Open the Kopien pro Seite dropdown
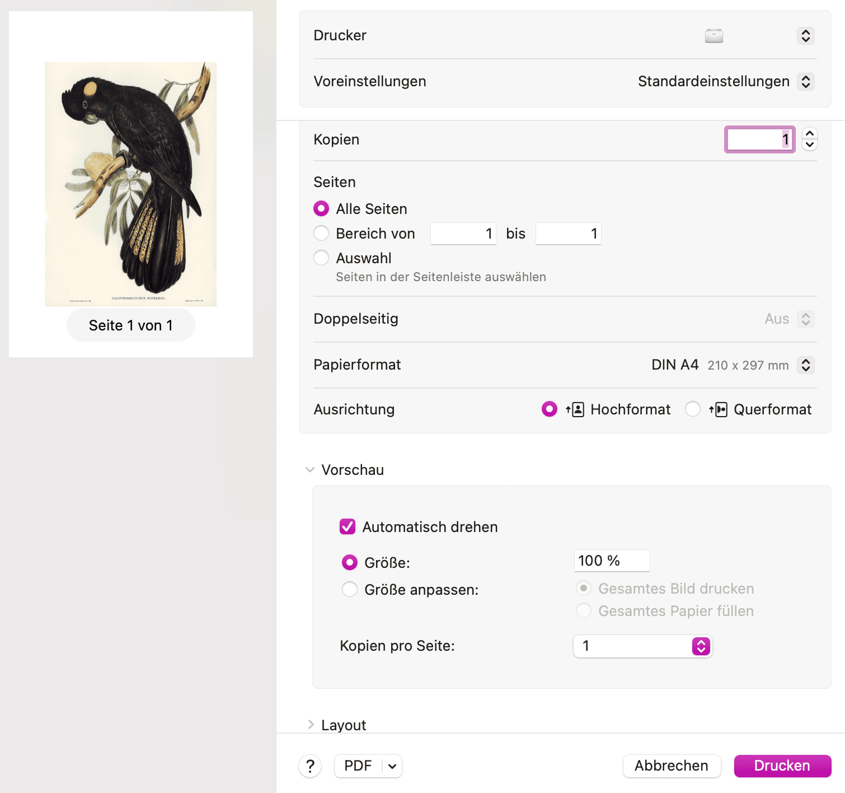Viewport: 845px width, 793px height. pyautogui.click(x=642, y=646)
